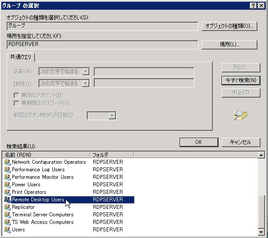
Task: Click the results scrollbar thumb
Action: [261, 212]
